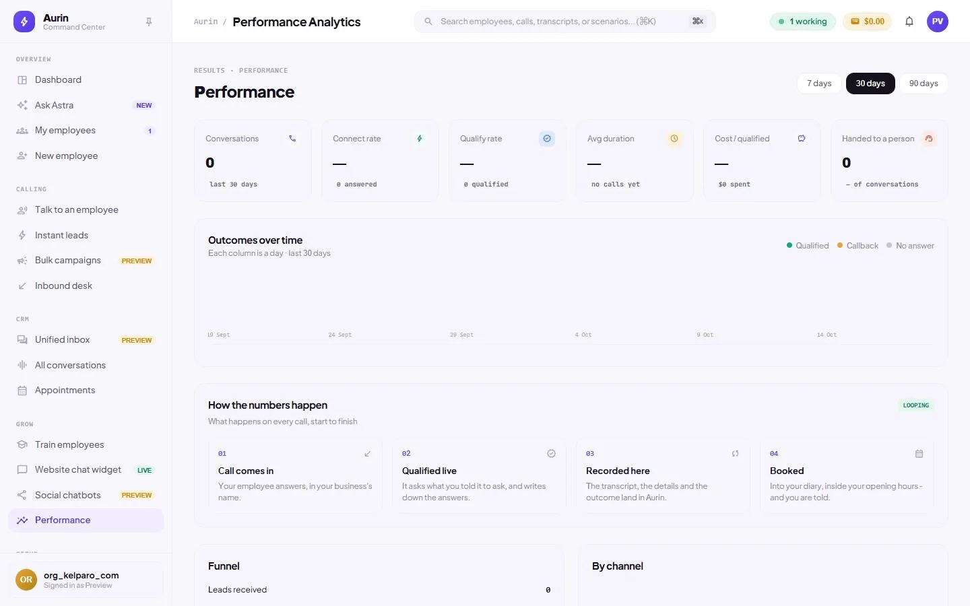This screenshot has width=970, height=606.
Task: Toggle the Qualified legend series
Action: pos(808,246)
